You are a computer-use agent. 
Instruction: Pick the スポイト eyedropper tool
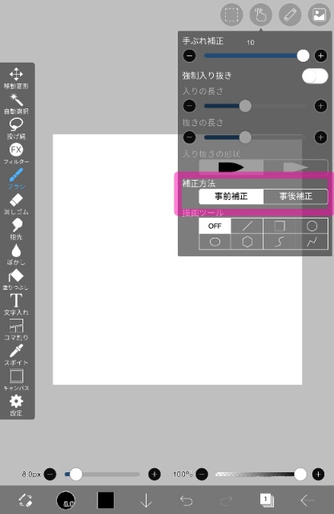(16, 355)
